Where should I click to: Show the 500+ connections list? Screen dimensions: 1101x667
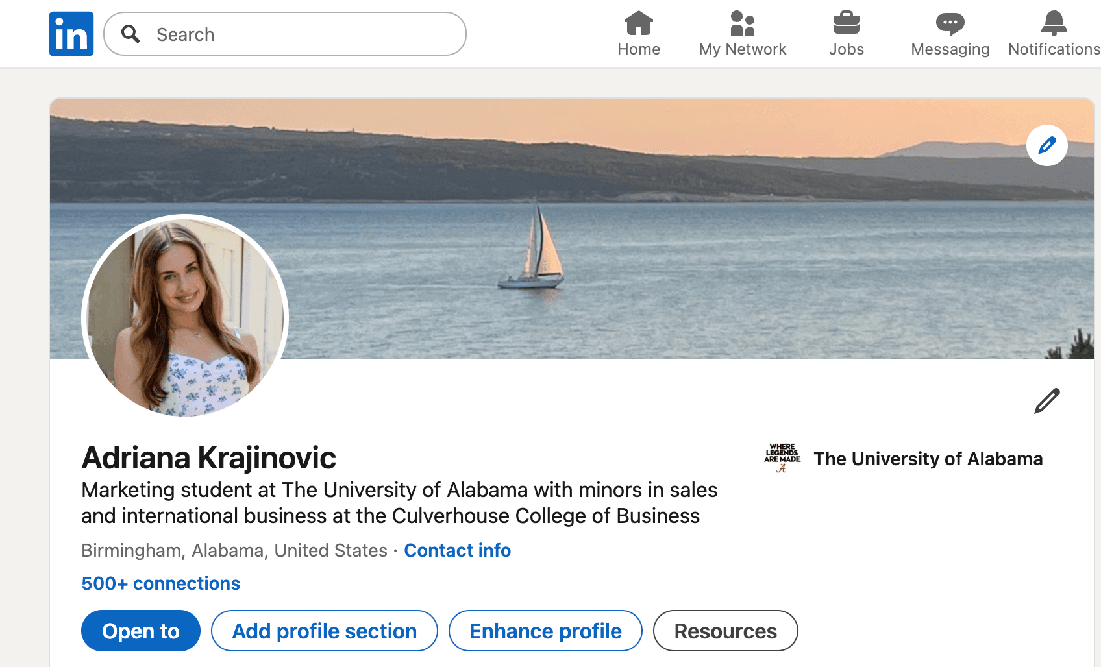(x=160, y=583)
